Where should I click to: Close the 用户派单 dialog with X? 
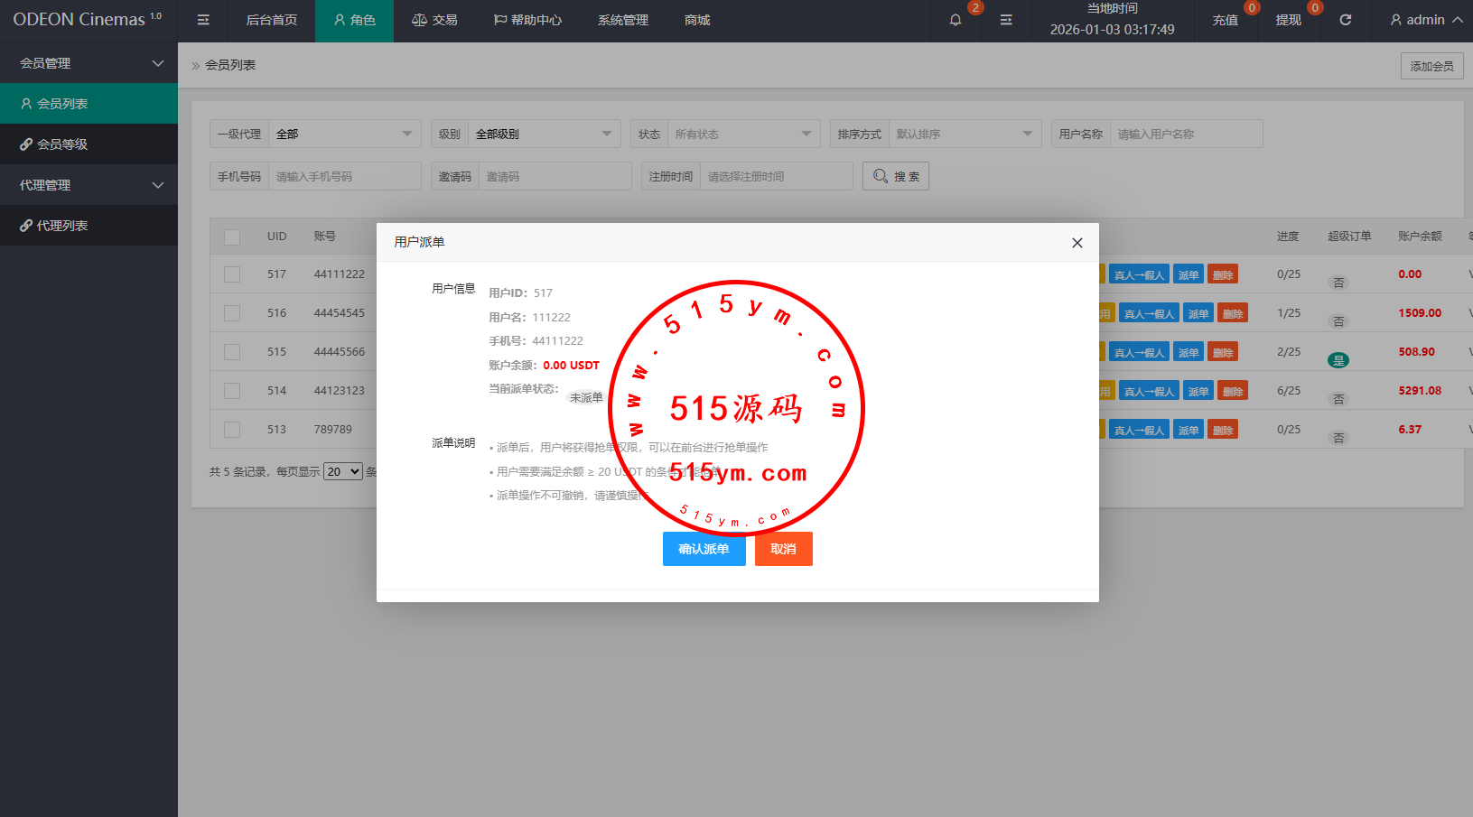coord(1077,243)
